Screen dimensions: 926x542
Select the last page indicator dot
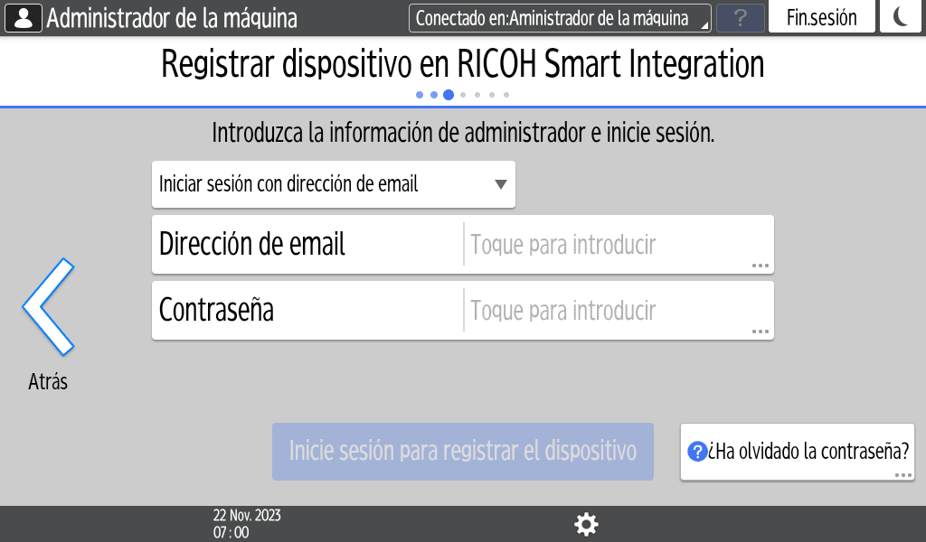506,95
